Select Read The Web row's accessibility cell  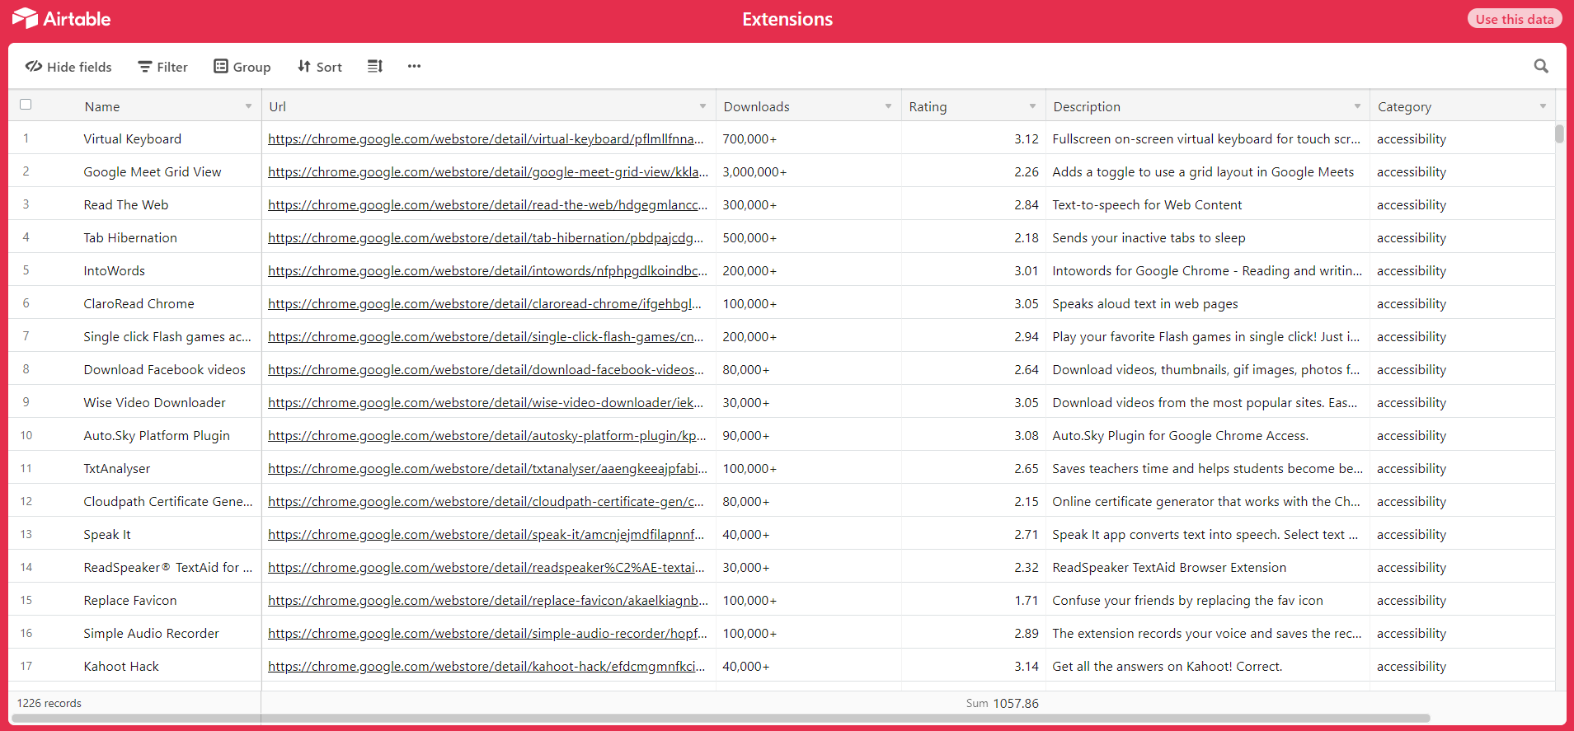click(x=1463, y=205)
